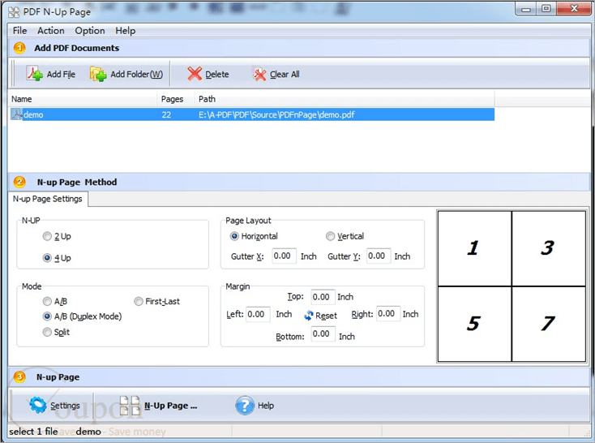595x443 pixels.
Task: Open the Option menu
Action: [90, 30]
